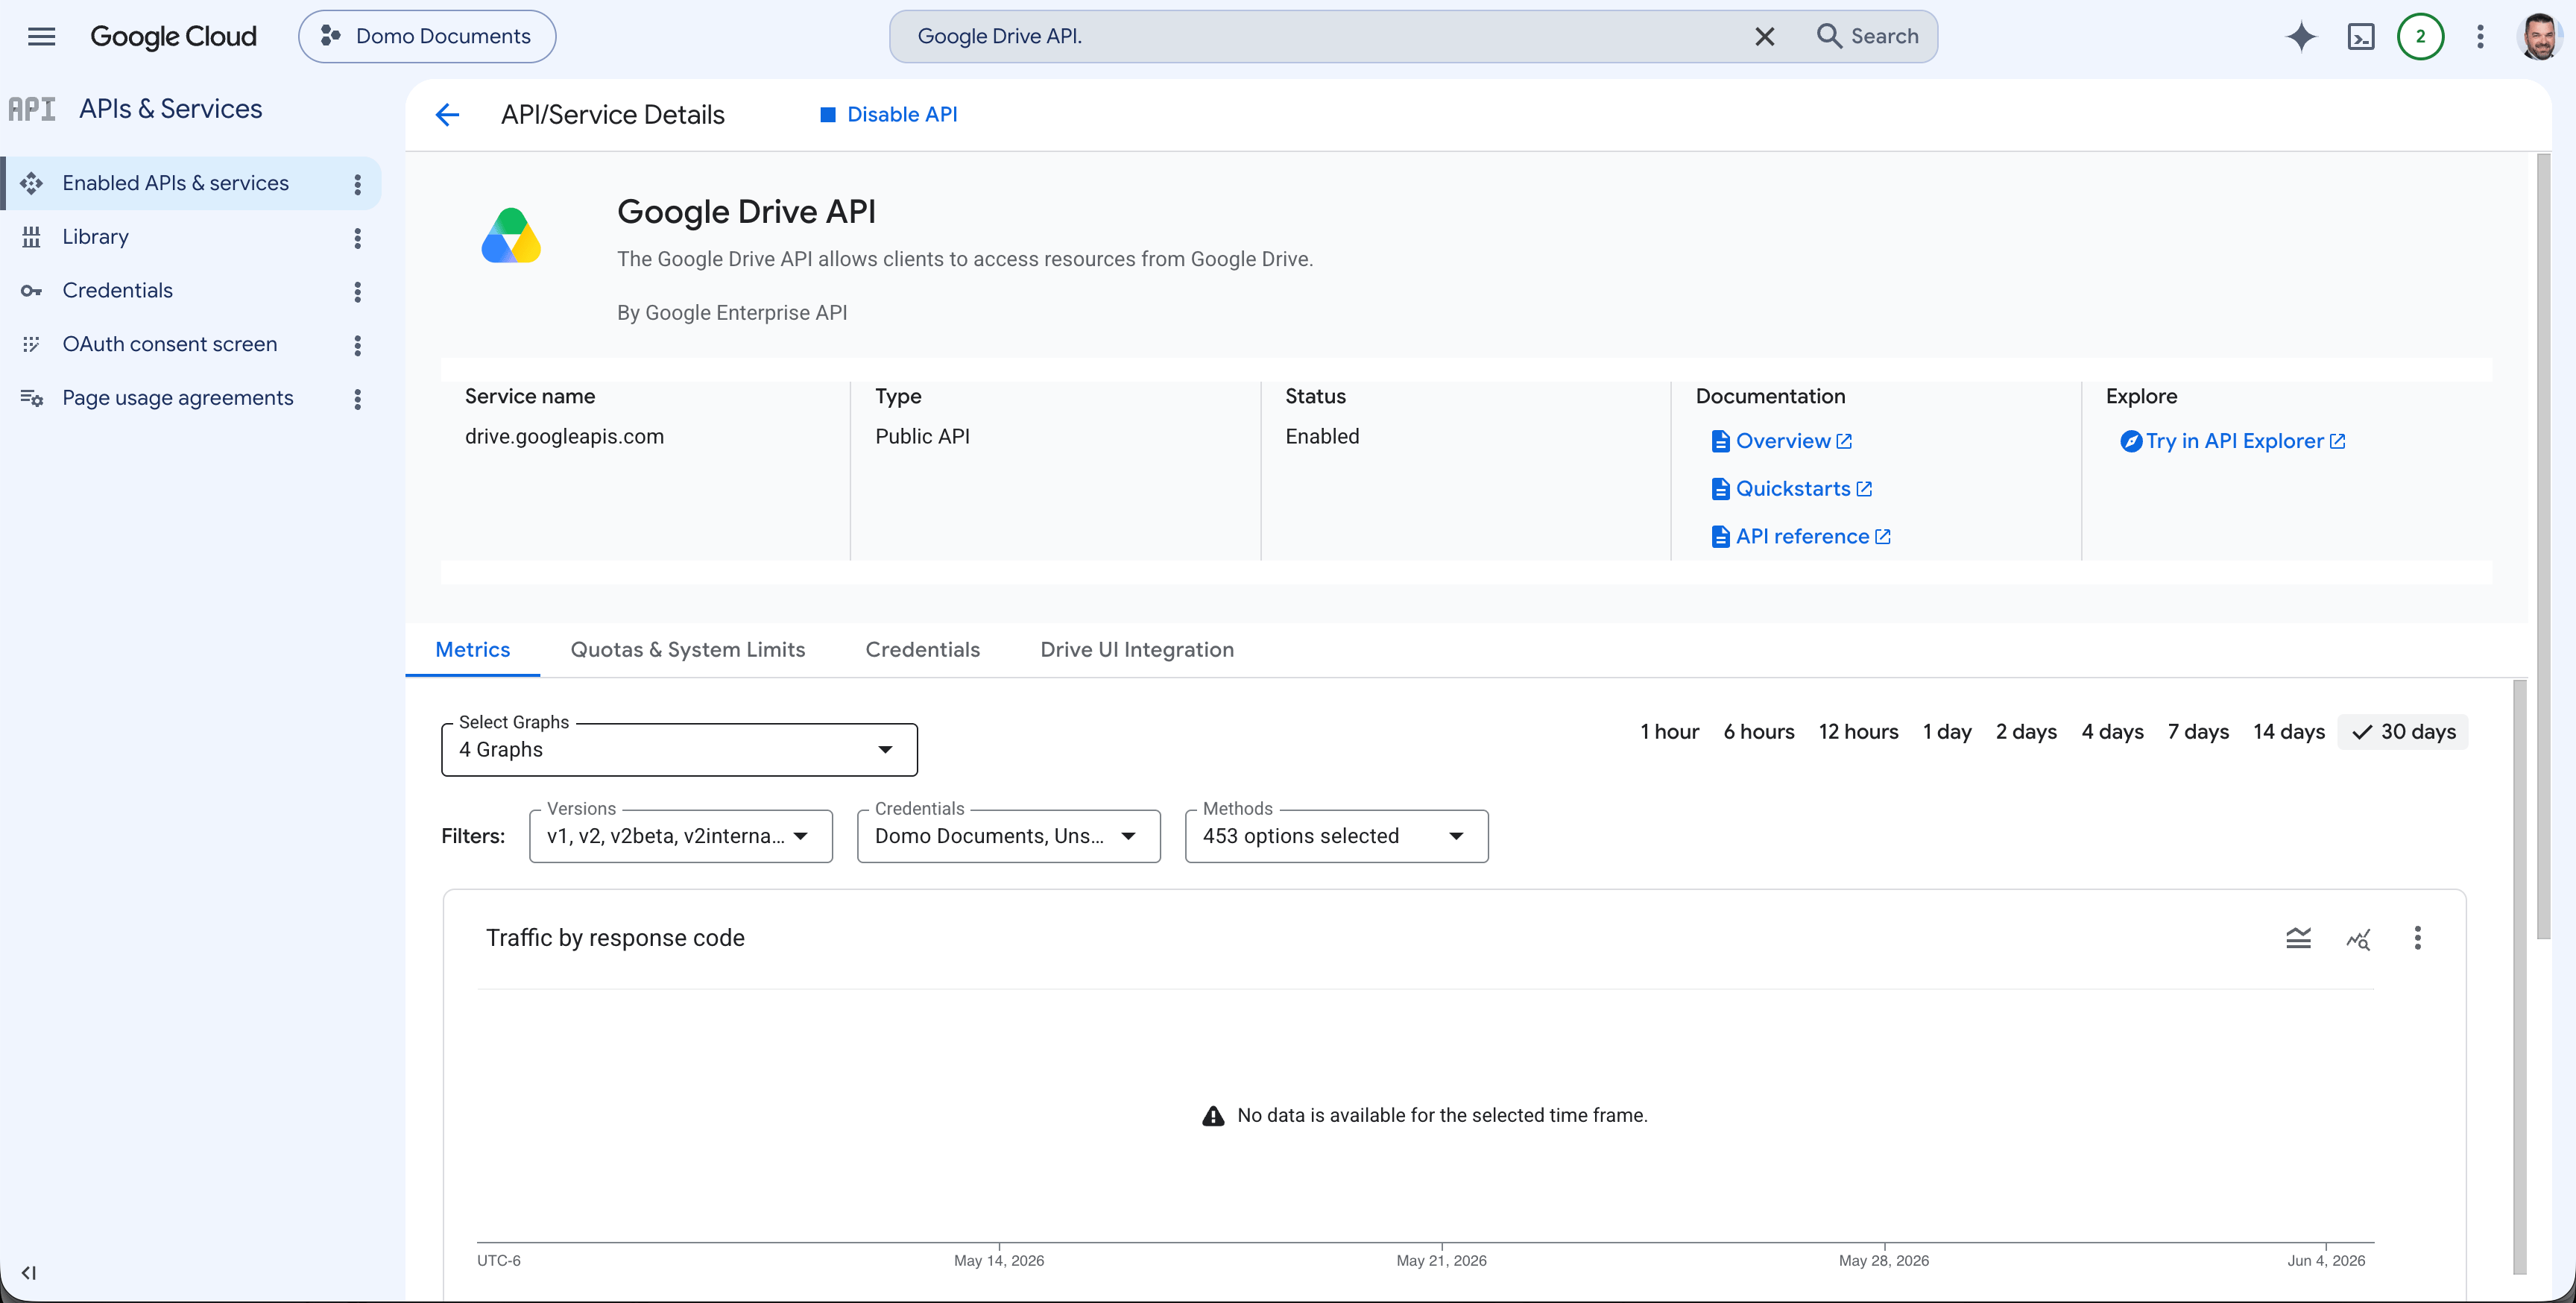Open more options for Enabled APIs & services

pos(357,184)
